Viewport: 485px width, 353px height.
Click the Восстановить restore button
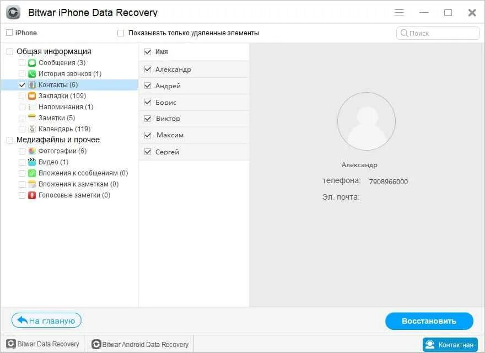tap(429, 321)
